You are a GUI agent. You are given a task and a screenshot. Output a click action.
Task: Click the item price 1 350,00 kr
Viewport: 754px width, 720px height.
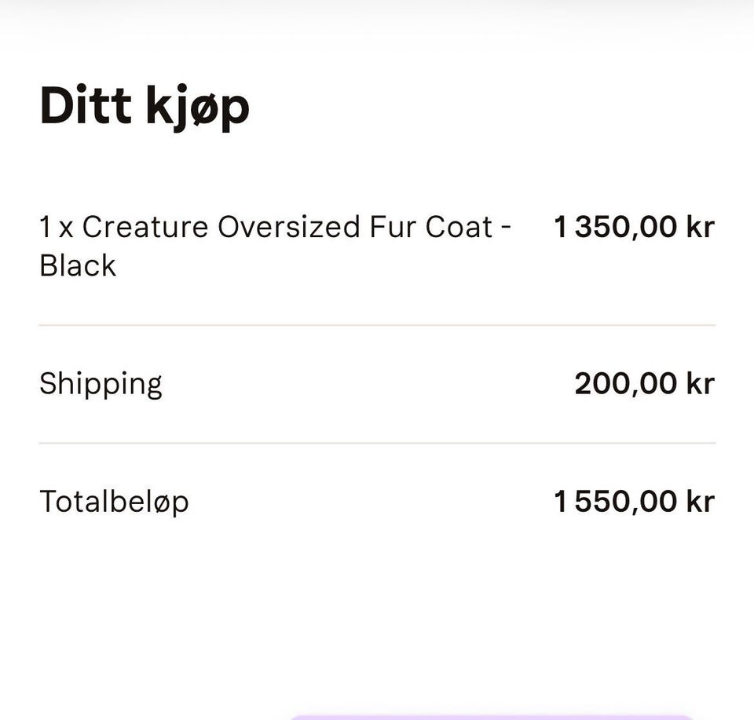point(635,226)
